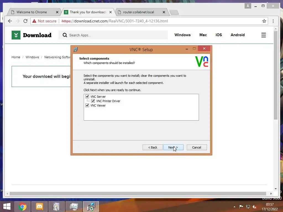Image resolution: width=283 pixels, height=212 pixels.
Task: Click Next in VNC Setup
Action: 173,147
